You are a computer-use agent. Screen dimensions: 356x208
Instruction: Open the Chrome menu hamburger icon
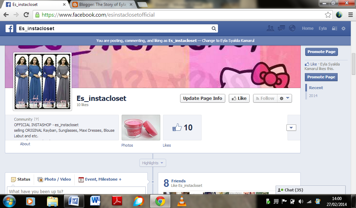pos(350,15)
